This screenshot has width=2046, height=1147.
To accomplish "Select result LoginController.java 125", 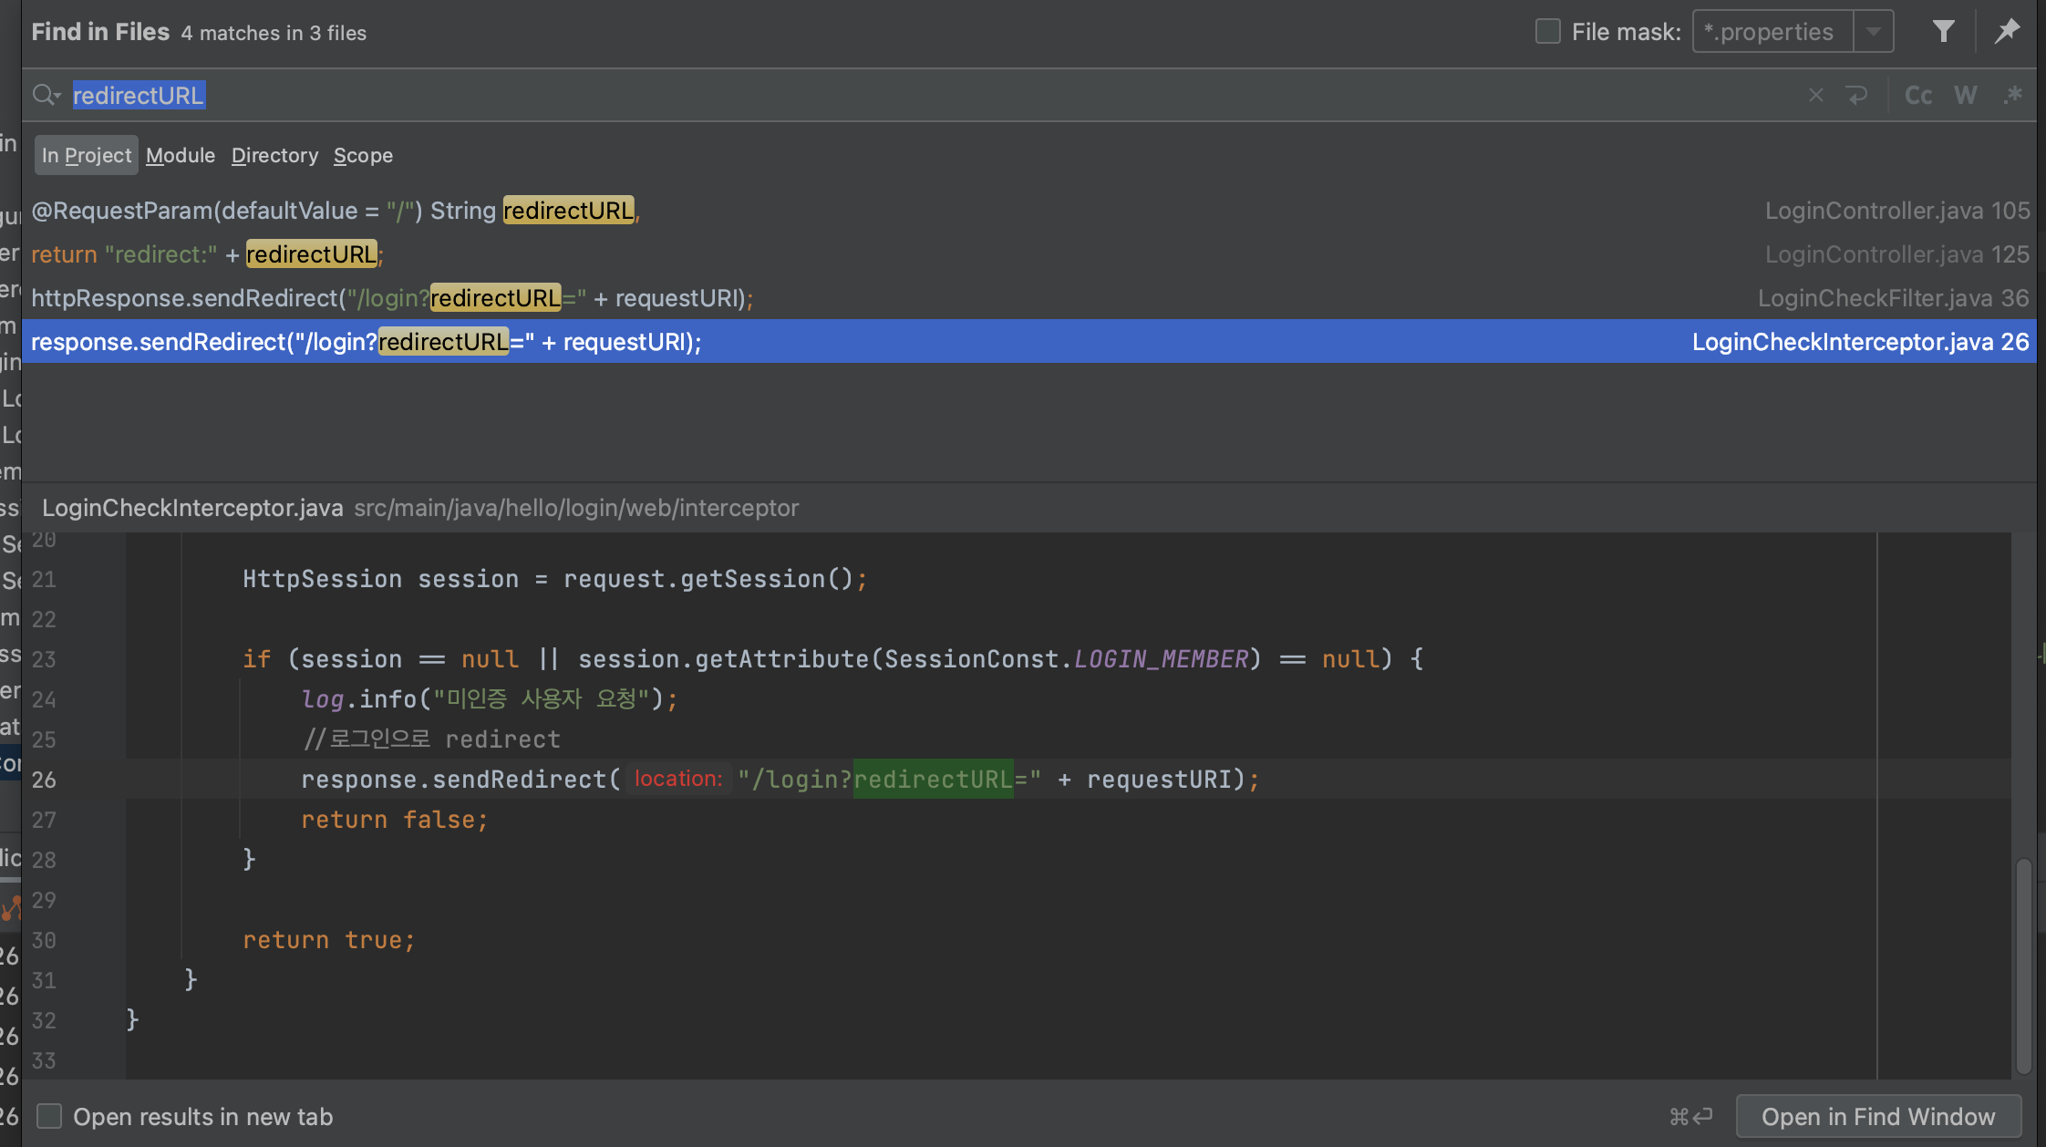I will click(x=1028, y=254).
